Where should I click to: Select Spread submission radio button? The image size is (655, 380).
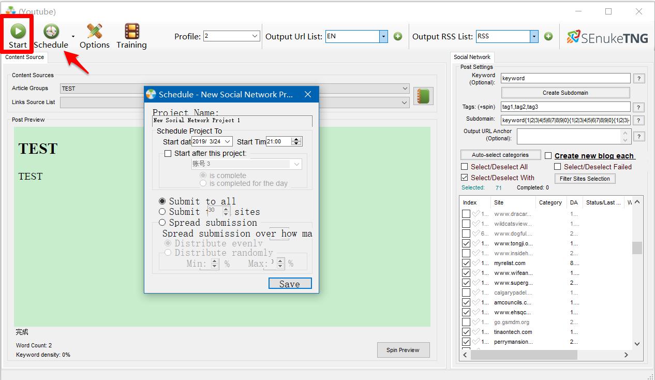[162, 223]
